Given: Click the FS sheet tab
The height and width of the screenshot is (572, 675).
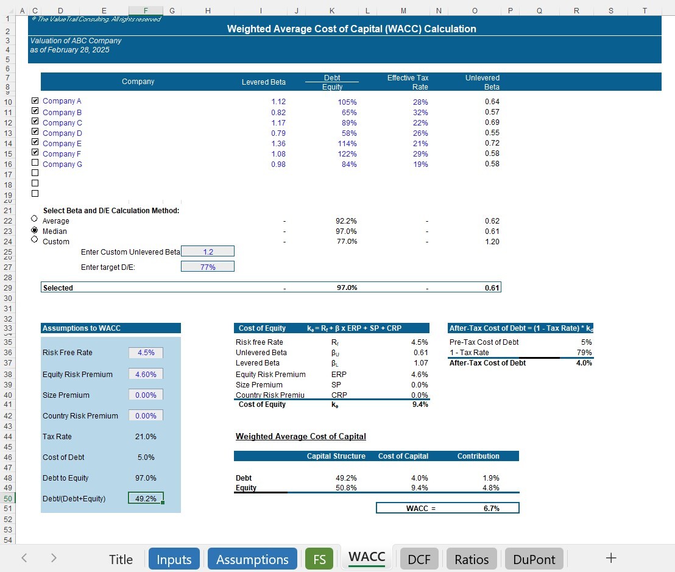Looking at the screenshot, I should [319, 558].
